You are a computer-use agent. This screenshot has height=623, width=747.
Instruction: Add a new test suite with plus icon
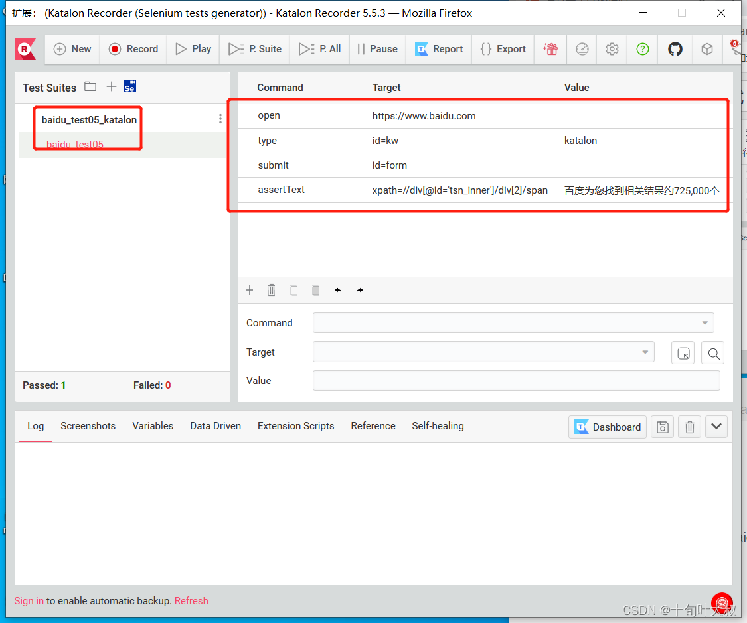[x=111, y=87]
